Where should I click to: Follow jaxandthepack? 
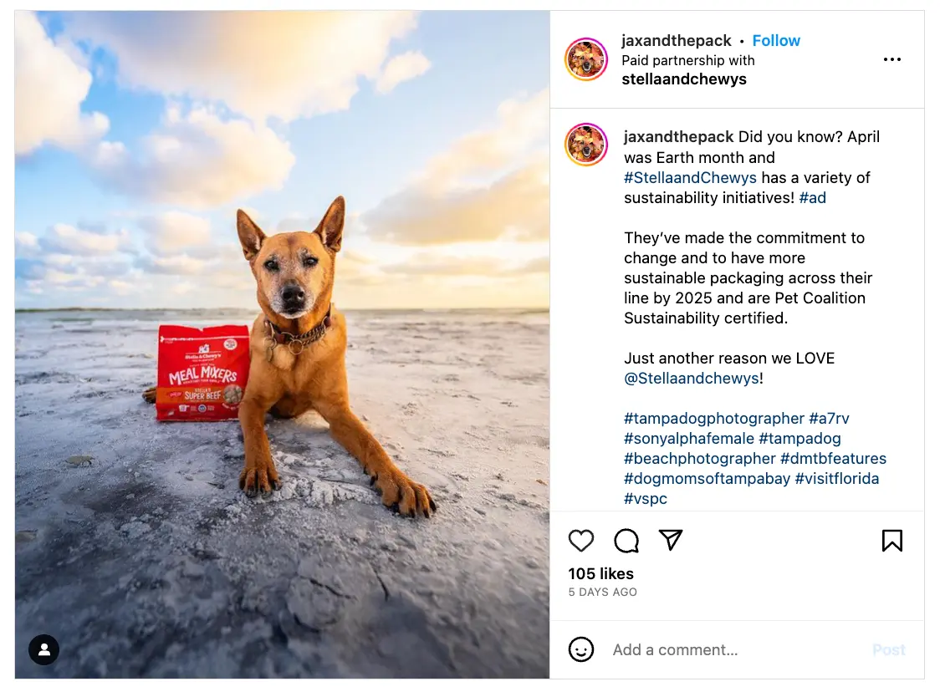point(776,41)
